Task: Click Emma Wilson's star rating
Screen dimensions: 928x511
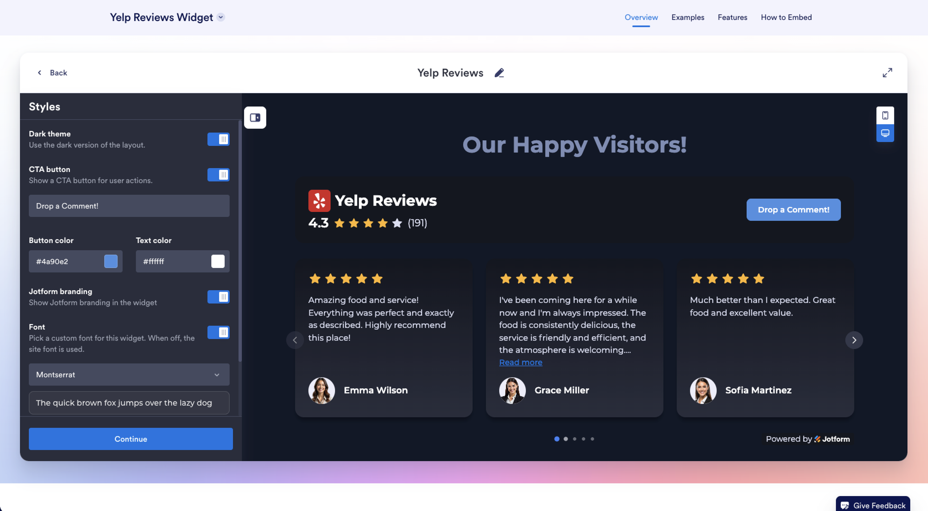Action: pos(346,279)
